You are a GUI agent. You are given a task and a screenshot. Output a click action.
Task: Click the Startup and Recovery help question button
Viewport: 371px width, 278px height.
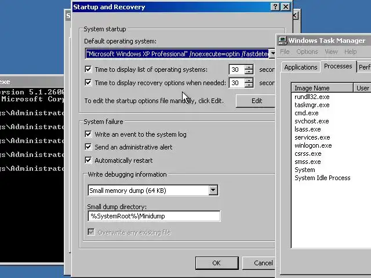pos(275,6)
